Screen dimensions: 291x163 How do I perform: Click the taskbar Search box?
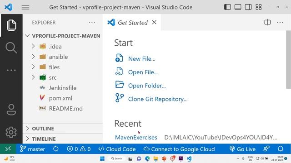tap(116, 158)
